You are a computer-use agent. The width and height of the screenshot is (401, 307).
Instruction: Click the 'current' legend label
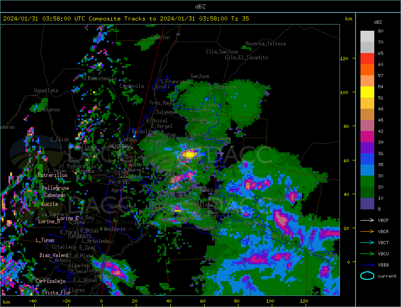click(x=387, y=276)
